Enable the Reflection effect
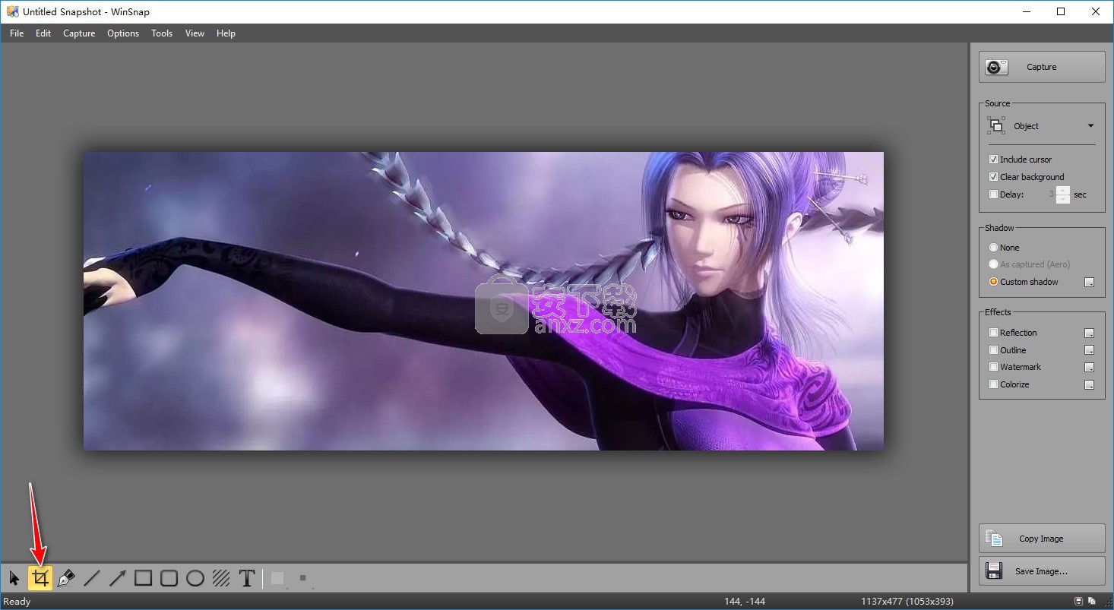1114x610 pixels. [993, 333]
